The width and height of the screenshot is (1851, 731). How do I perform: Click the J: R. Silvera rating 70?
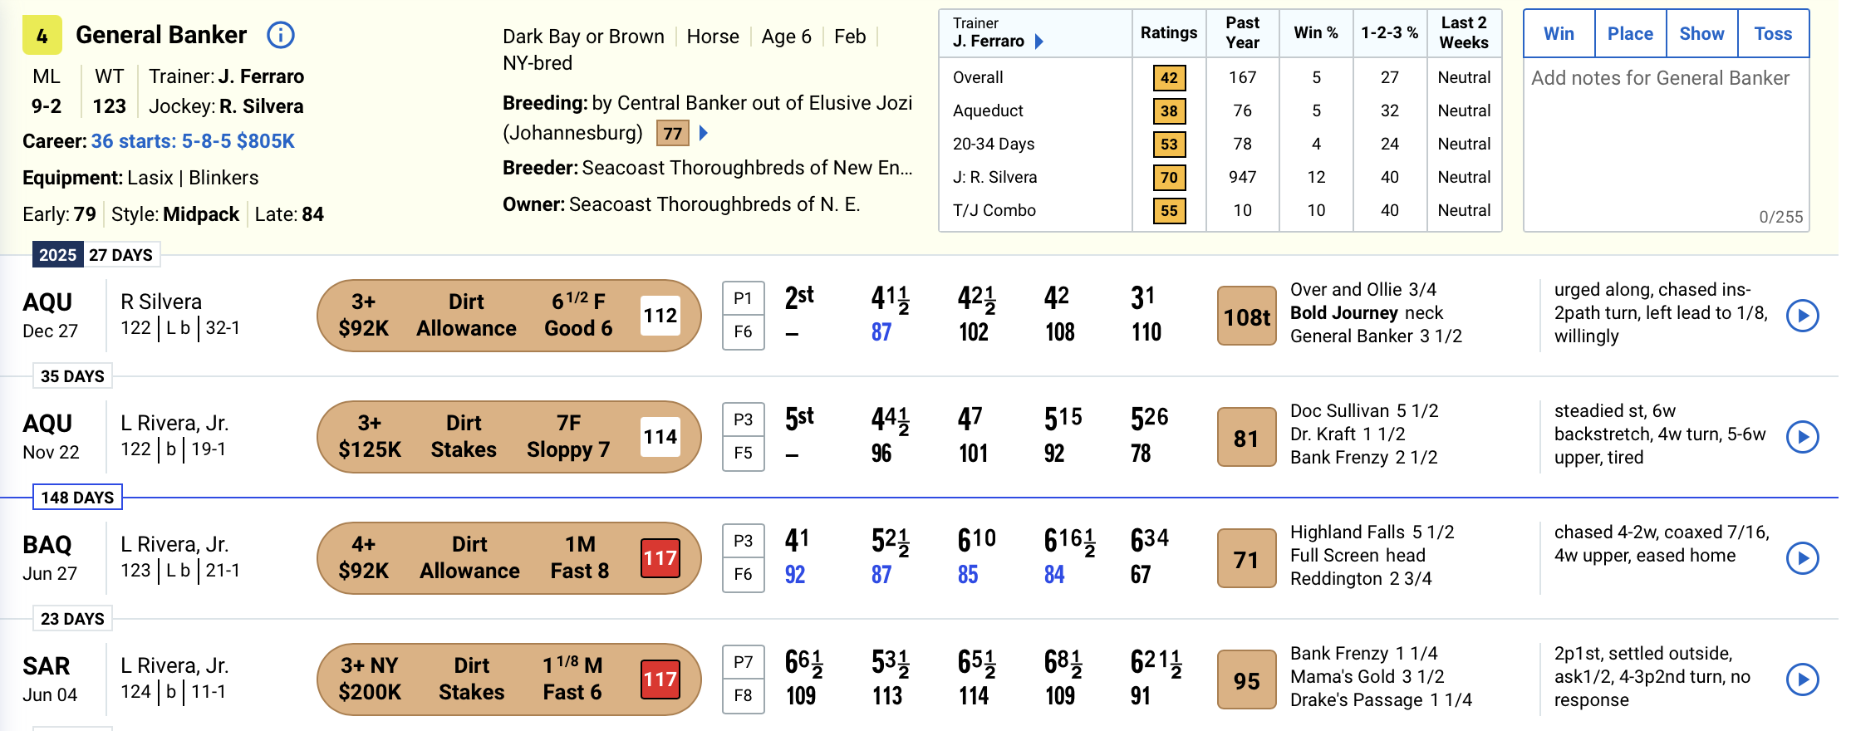point(1169,178)
